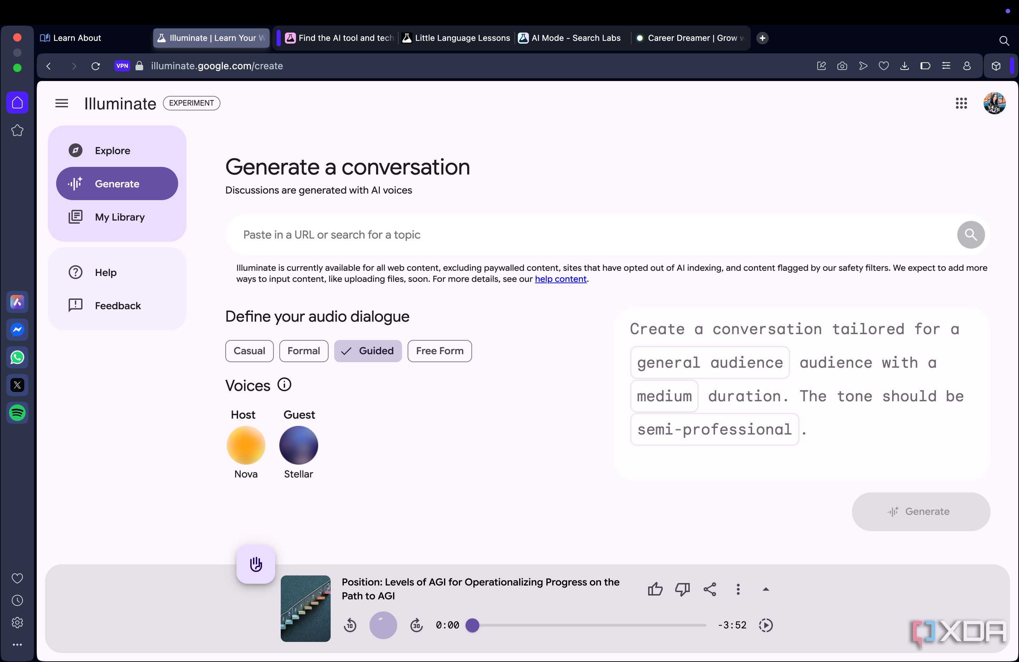Open browser extensions cube icon
1019x662 pixels.
click(996, 66)
